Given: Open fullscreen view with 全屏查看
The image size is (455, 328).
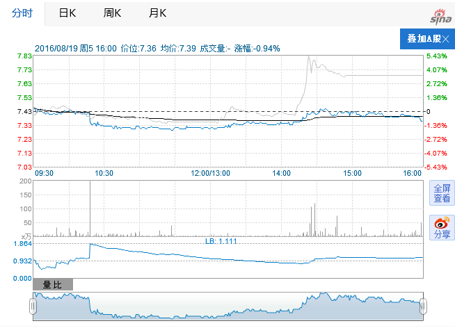Looking at the screenshot, I should 442,193.
